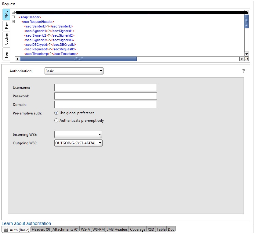Screen dimensions: 254x235
Task: Focus the Username input field
Action: coord(105,88)
